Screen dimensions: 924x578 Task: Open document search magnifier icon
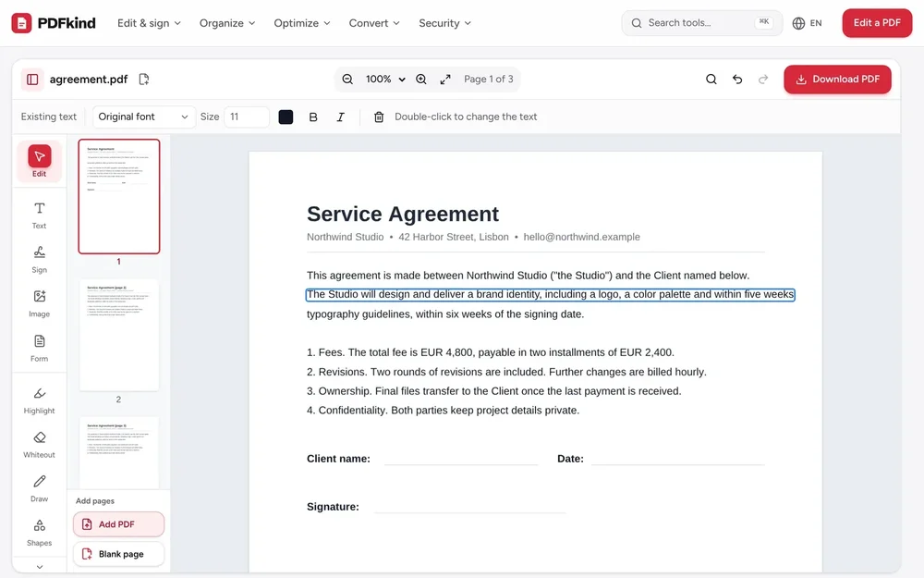711,79
